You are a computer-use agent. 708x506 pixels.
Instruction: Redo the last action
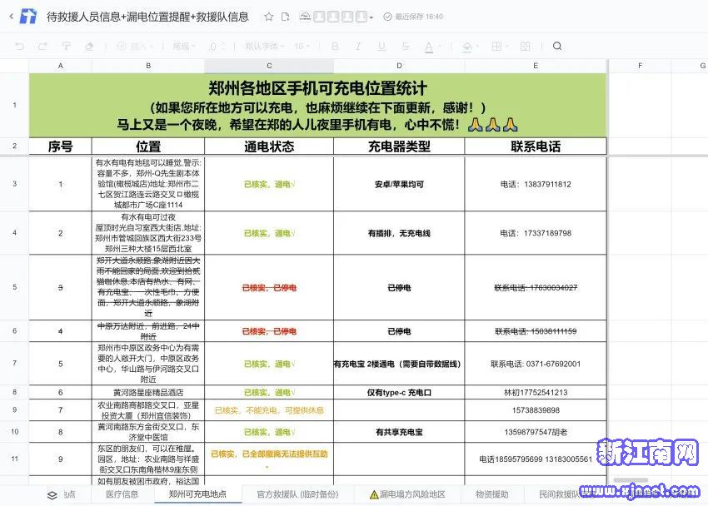click(x=42, y=46)
